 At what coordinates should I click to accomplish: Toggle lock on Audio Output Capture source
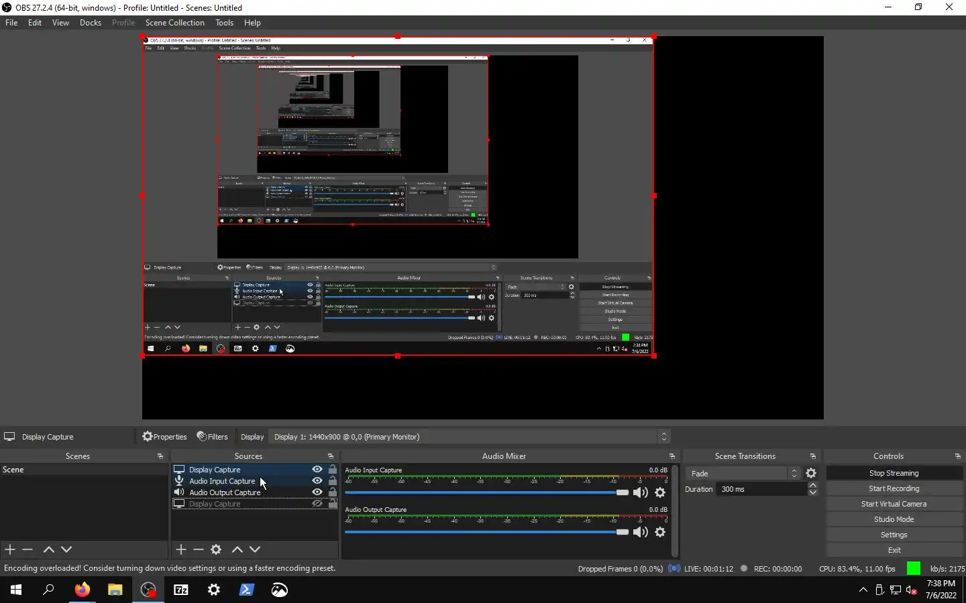[x=333, y=492]
